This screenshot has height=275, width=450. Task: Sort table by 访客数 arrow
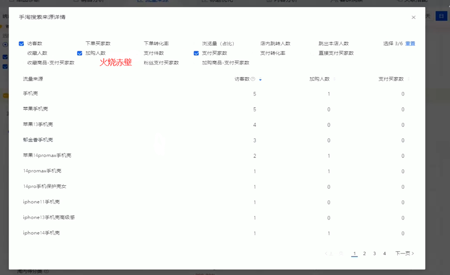coord(260,80)
